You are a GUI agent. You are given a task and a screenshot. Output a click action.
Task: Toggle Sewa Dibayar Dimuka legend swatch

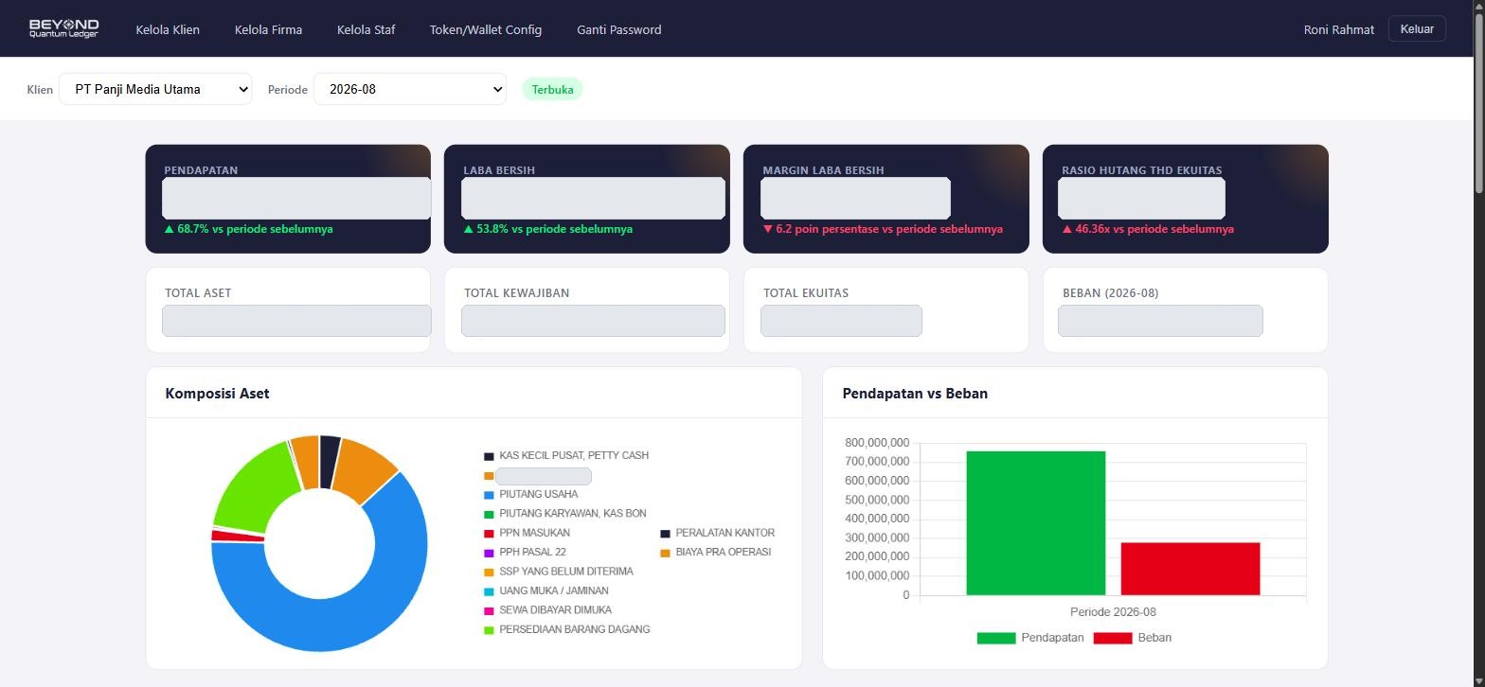489,610
